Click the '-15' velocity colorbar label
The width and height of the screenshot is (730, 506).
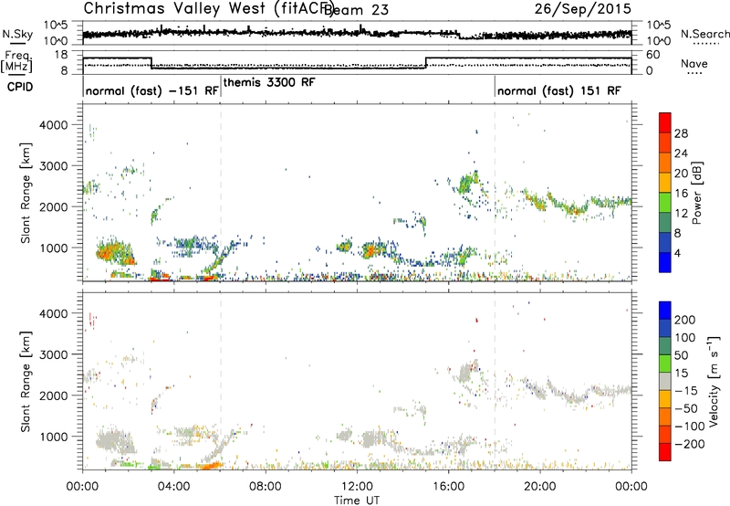686,390
